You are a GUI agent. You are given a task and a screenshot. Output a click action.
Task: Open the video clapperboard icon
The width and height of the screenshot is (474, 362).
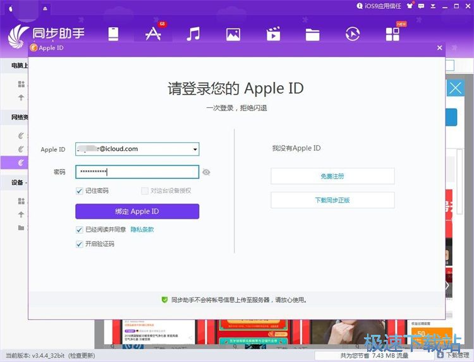coord(273,33)
